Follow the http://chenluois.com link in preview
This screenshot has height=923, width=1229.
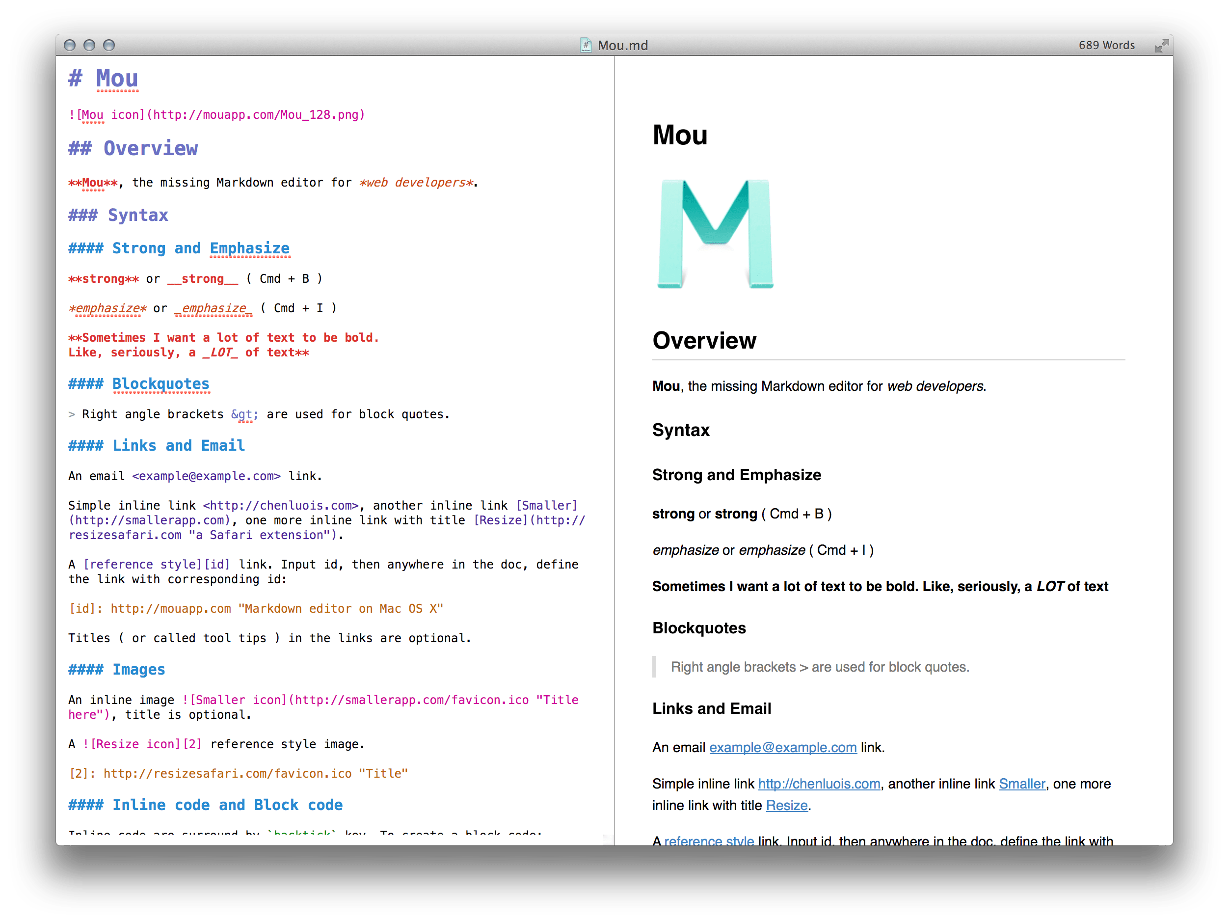pyautogui.click(x=819, y=784)
